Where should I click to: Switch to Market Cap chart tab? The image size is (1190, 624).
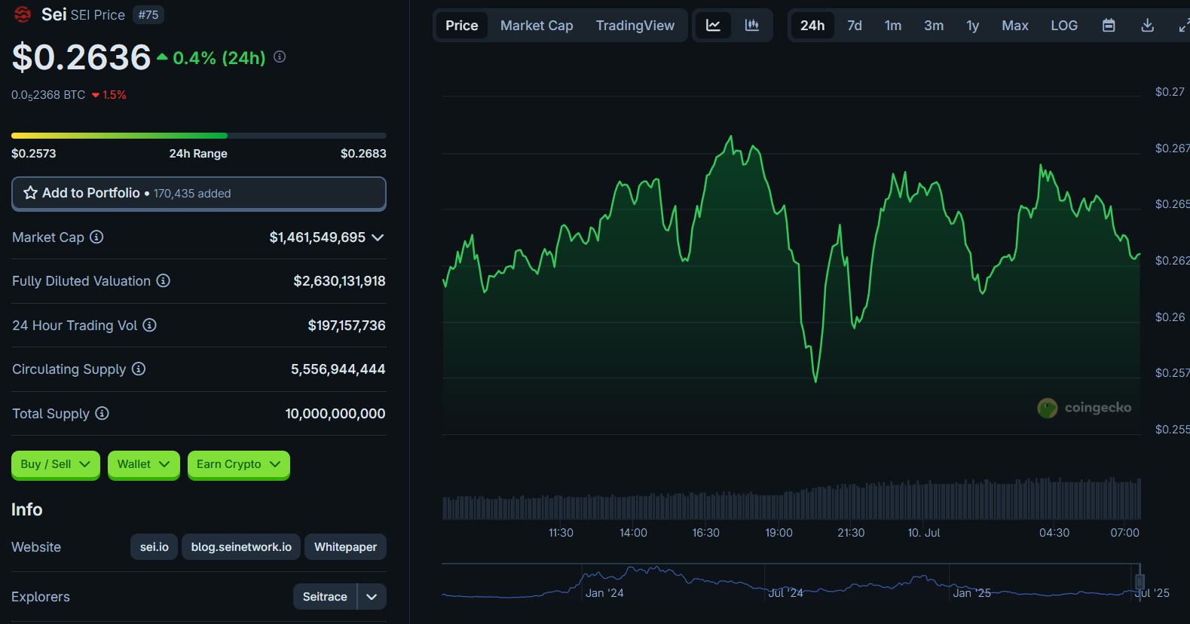pyautogui.click(x=537, y=26)
